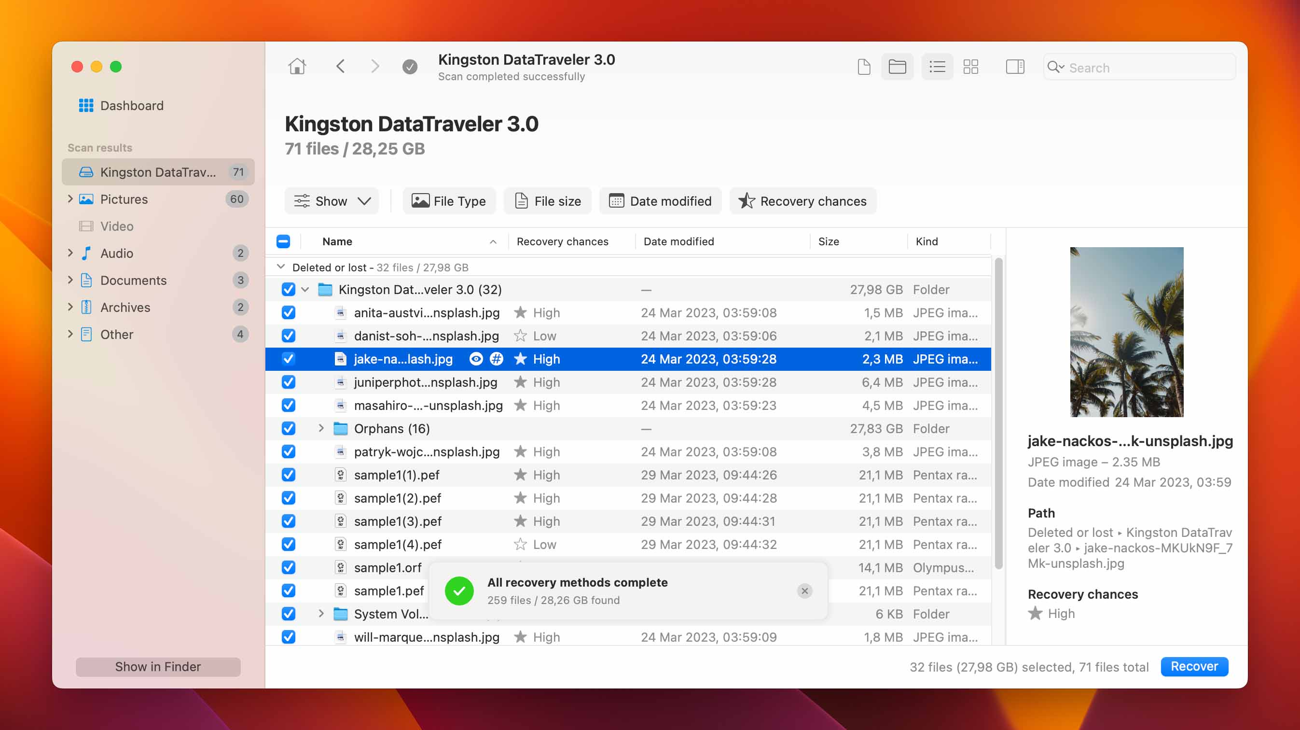This screenshot has width=1300, height=730.
Task: Toggle checkbox for sample1(4).pef
Action: [288, 544]
